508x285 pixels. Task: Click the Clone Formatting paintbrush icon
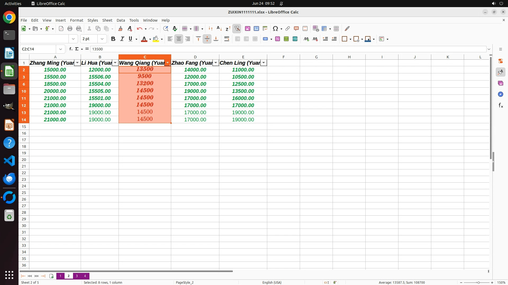(120, 28)
